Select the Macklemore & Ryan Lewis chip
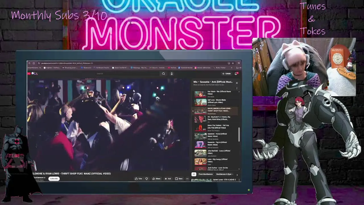The height and width of the screenshot is (205, 364). pos(225,174)
